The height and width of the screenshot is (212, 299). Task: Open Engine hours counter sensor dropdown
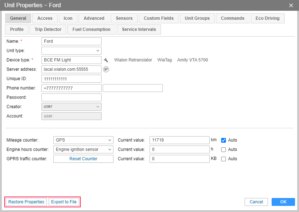[x=83, y=149]
